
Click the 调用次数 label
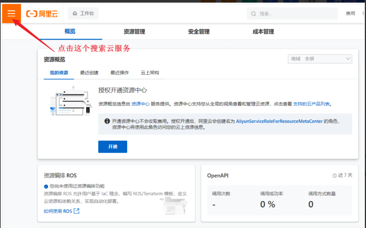[221, 194]
